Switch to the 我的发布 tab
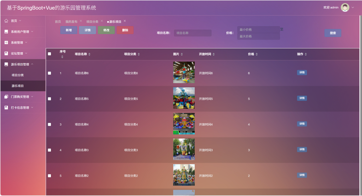This screenshot has width=362, height=196. tap(71, 22)
